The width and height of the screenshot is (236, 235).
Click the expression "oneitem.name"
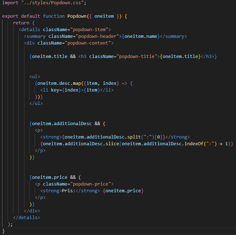pos(141,36)
